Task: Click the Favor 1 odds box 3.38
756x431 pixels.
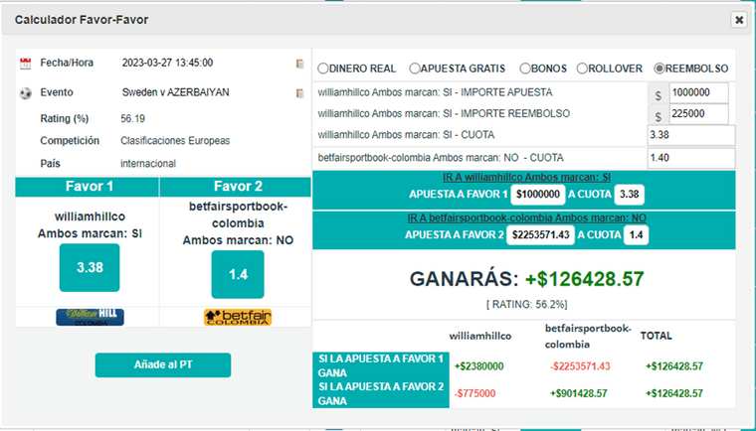Action: pos(90,268)
